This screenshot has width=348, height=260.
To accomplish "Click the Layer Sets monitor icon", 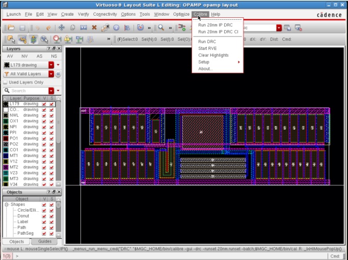I will click(x=287, y=27).
